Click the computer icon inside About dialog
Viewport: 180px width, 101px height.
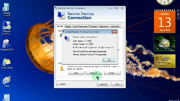tap(67, 39)
